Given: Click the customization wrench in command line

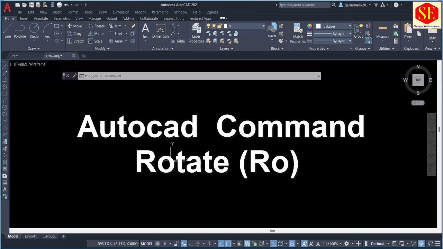Looking at the screenshot, I should [x=74, y=76].
